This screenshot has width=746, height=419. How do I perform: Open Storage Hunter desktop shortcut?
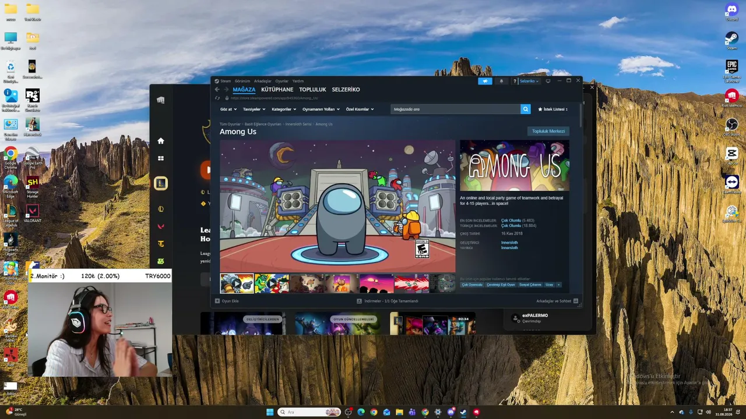tap(33, 185)
